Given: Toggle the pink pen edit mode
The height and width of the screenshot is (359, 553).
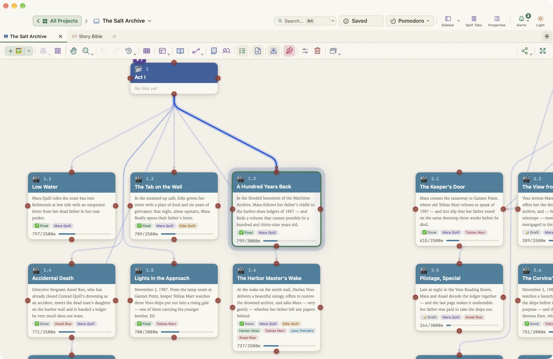Looking at the screenshot, I should click(289, 51).
